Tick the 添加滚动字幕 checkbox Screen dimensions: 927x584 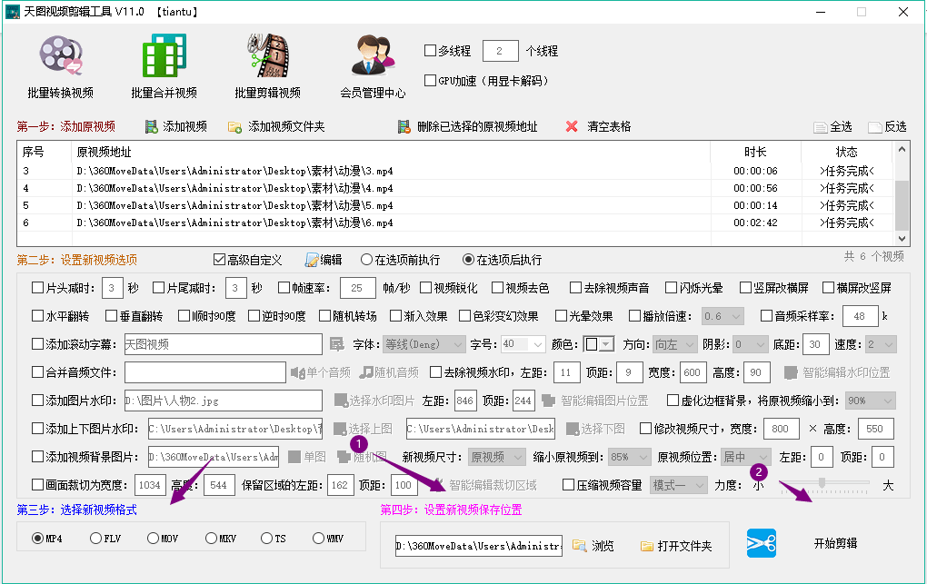coord(38,344)
